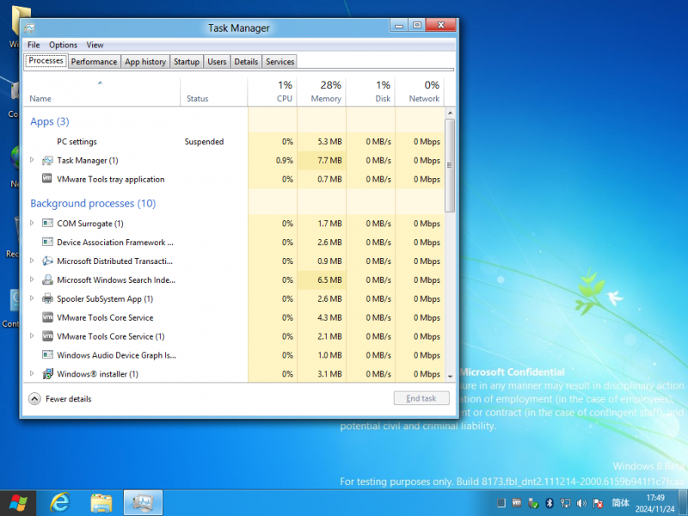
Task: Open the Options menu
Action: point(63,45)
